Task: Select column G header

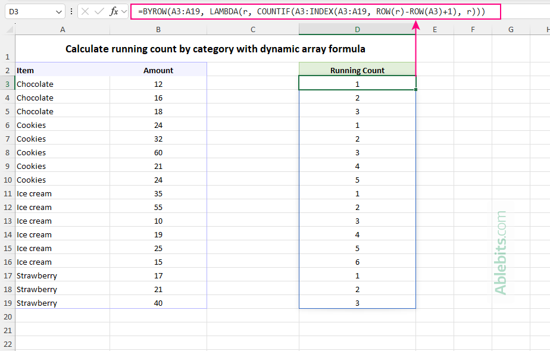Action: (x=511, y=30)
